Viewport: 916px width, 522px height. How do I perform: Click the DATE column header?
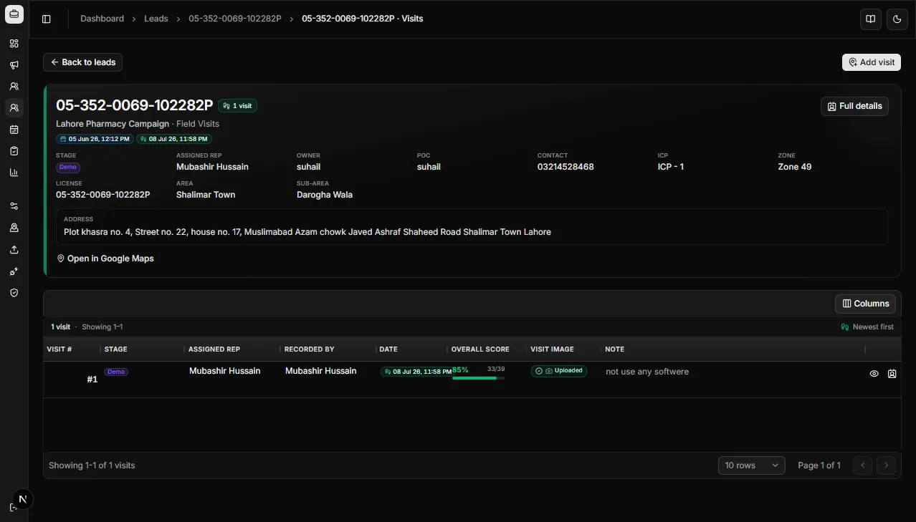388,349
